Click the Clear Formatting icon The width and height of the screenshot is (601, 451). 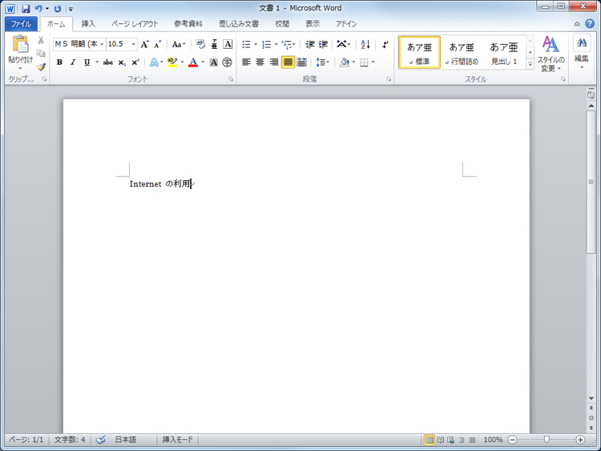coord(200,44)
